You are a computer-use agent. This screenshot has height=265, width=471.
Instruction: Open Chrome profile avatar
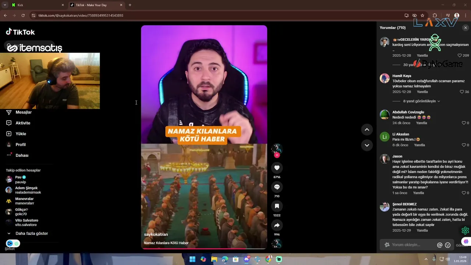click(457, 15)
